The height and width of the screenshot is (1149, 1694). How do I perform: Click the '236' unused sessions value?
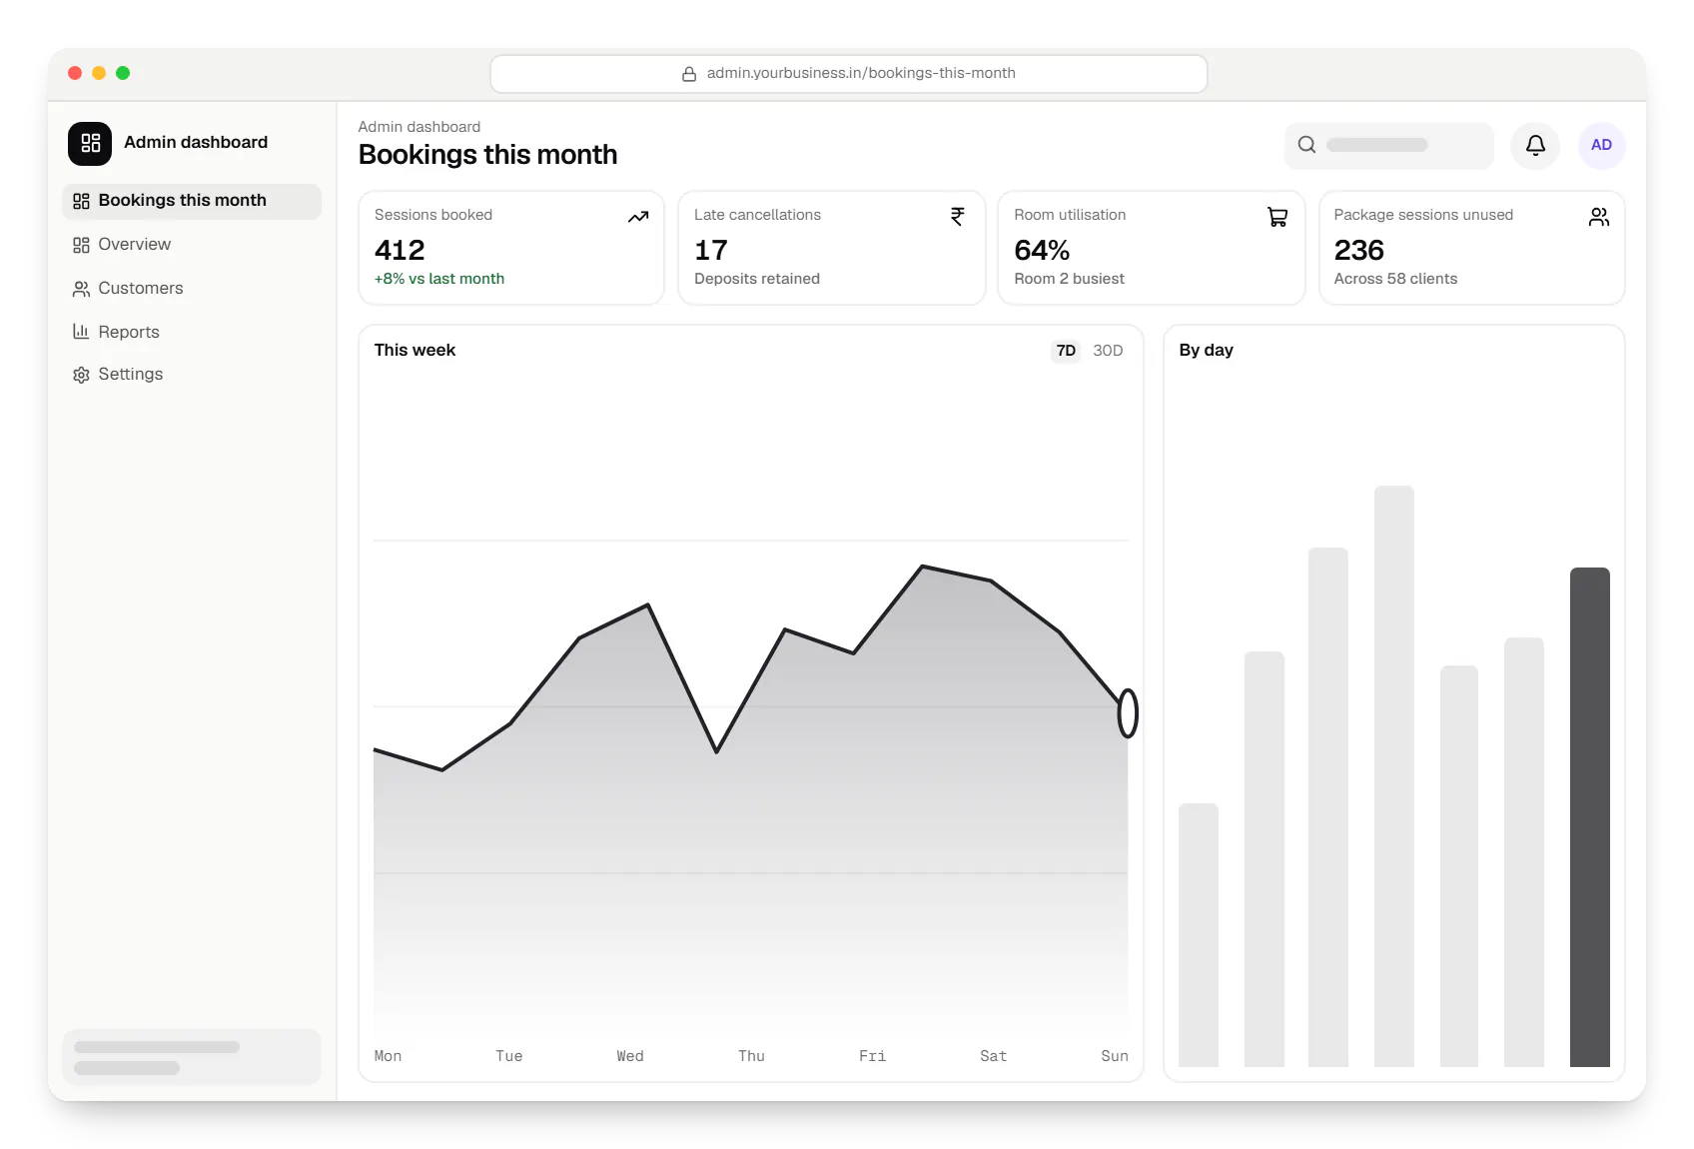1359,250
